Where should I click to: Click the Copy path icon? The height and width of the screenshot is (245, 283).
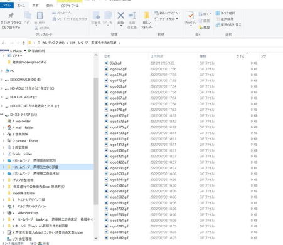pos(54,13)
